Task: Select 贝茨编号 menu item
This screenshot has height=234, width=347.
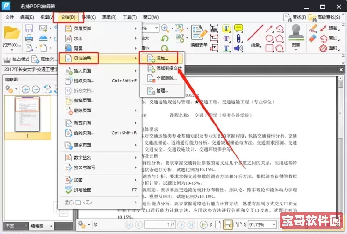Action: pos(100,58)
